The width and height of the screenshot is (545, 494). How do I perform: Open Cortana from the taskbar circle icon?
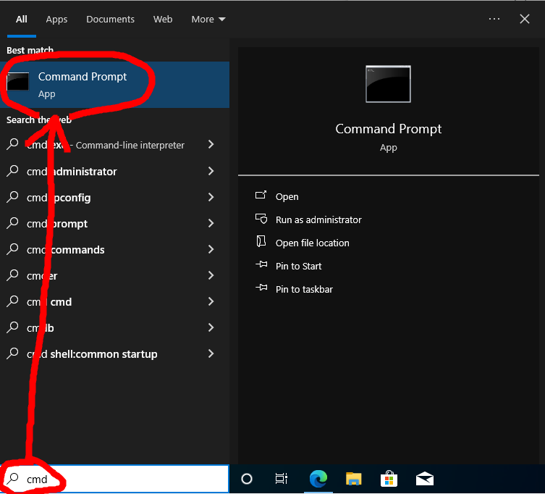(x=246, y=479)
